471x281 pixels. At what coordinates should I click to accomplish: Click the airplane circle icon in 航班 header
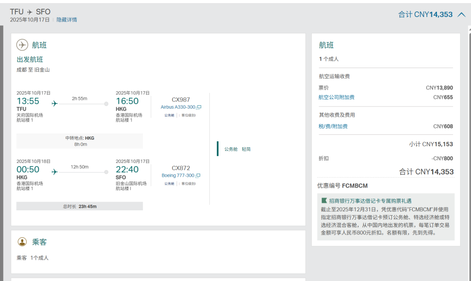[x=22, y=45]
